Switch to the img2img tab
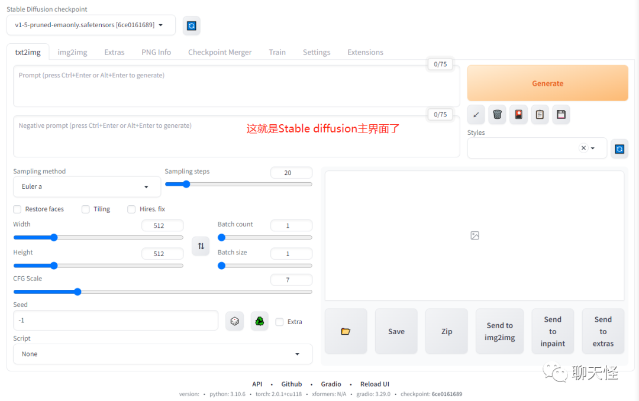The height and width of the screenshot is (401, 639). 73,52
